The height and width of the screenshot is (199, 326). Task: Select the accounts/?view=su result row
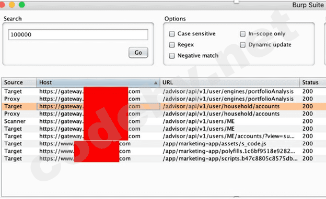(164, 136)
